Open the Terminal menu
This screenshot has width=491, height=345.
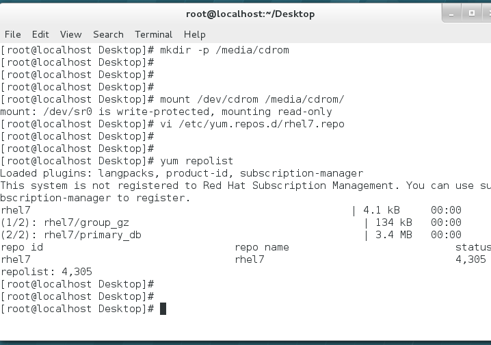tap(153, 34)
